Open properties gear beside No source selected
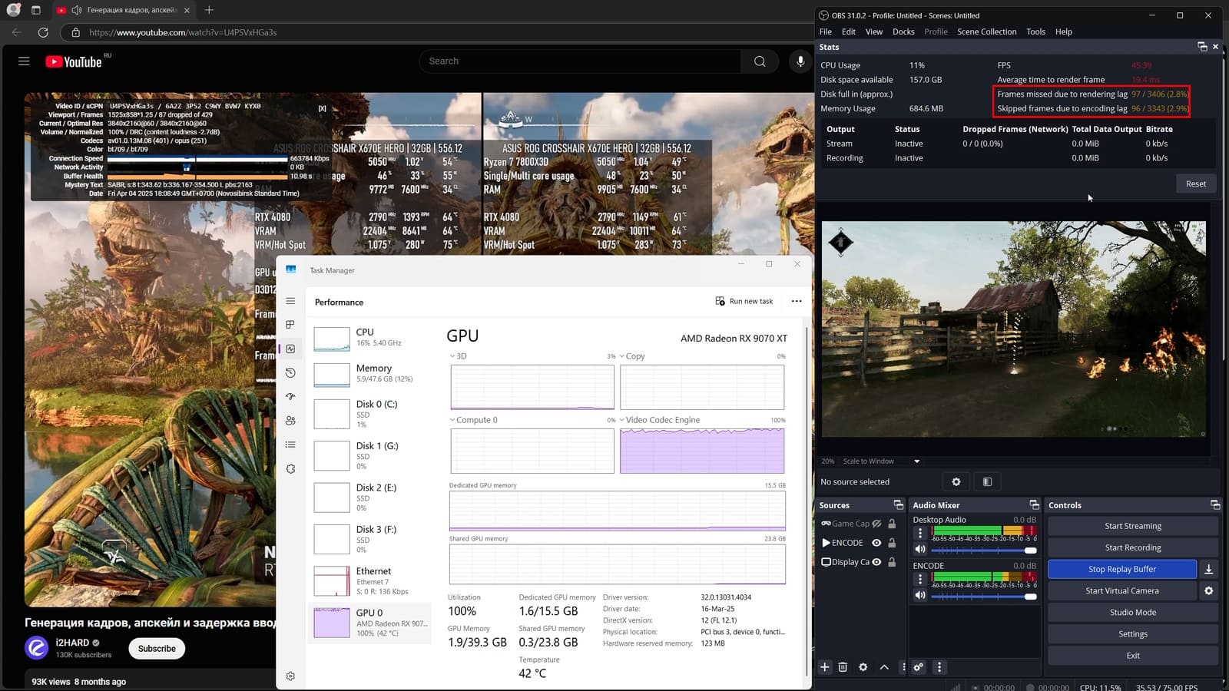1229x691 pixels. 956,481
